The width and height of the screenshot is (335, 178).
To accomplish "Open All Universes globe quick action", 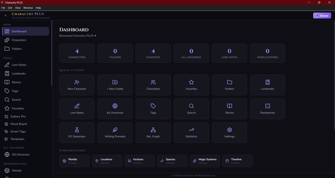I will click(x=115, y=109).
